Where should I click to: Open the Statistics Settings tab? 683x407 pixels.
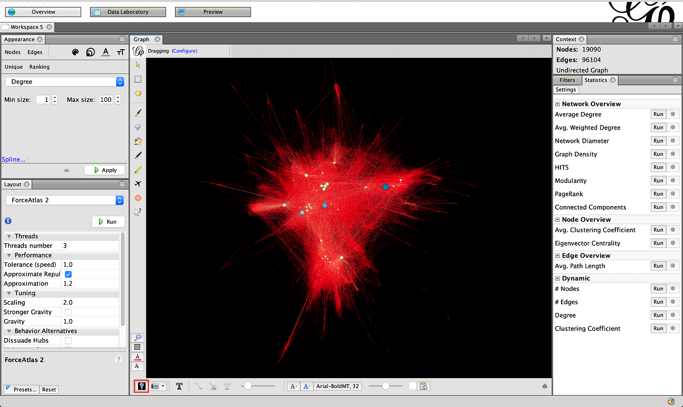click(566, 90)
